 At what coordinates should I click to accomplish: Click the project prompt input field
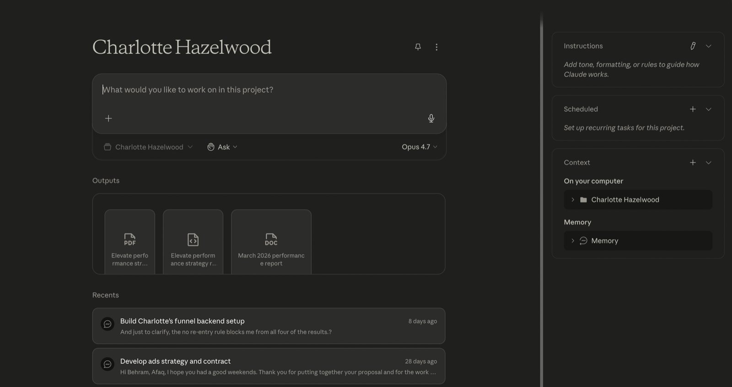tap(269, 90)
